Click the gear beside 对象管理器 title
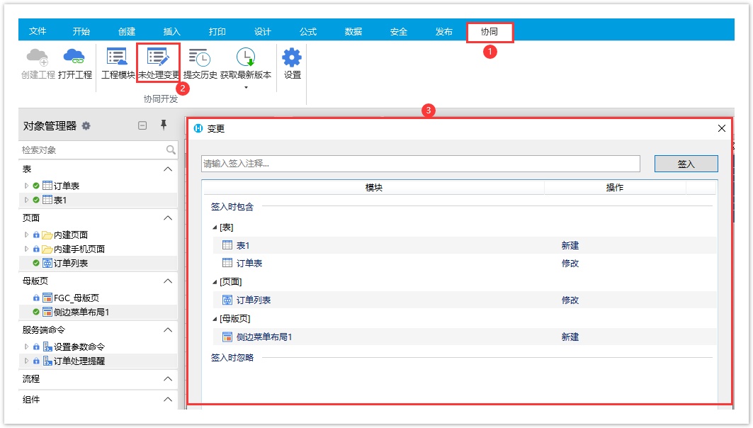This screenshot has height=428, width=753. [86, 126]
